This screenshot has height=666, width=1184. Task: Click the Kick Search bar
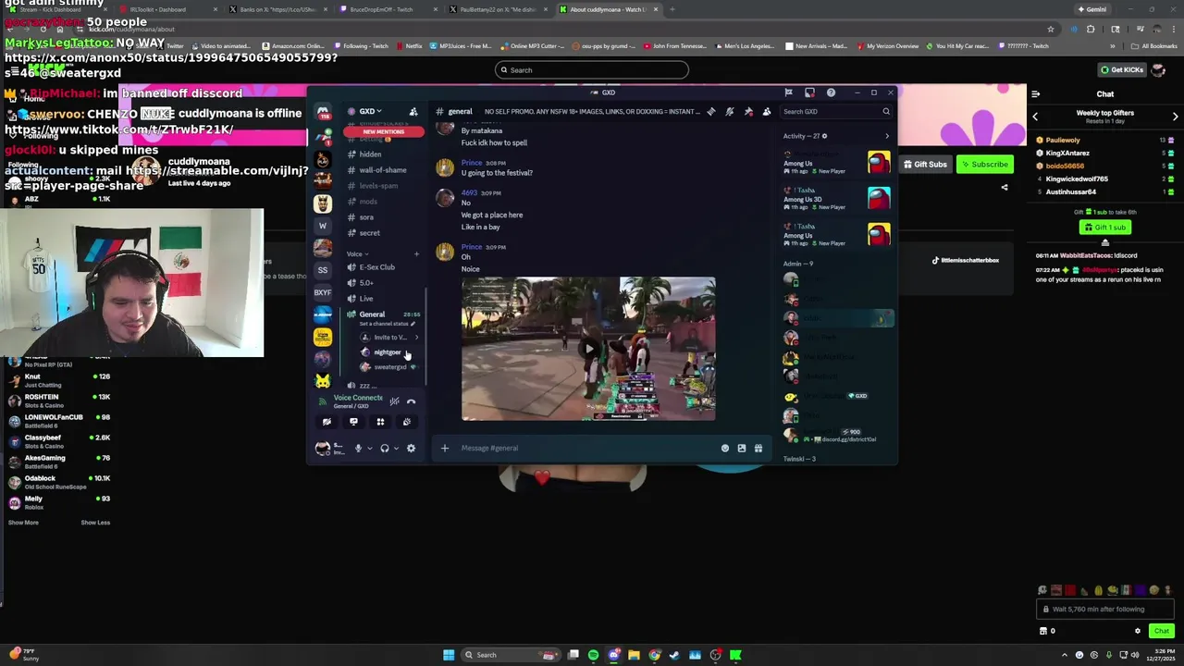592,70
